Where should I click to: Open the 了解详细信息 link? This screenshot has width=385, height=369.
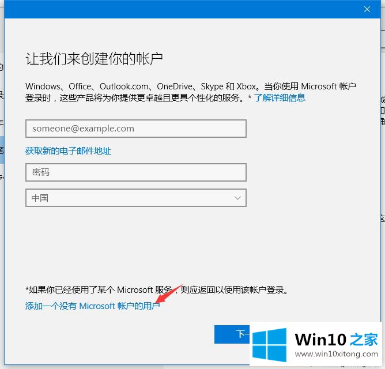pyautogui.click(x=280, y=98)
